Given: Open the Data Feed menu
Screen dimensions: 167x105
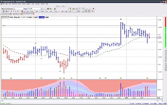Looking at the screenshot, I should (14, 4).
